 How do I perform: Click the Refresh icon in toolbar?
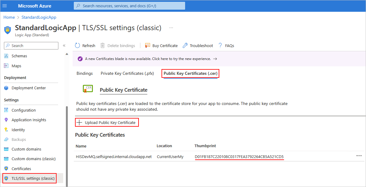(x=78, y=46)
